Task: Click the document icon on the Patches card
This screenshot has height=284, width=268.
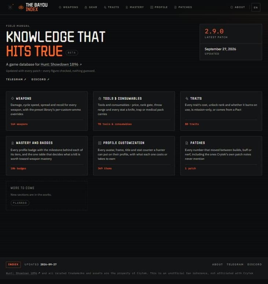Action: coord(187,143)
